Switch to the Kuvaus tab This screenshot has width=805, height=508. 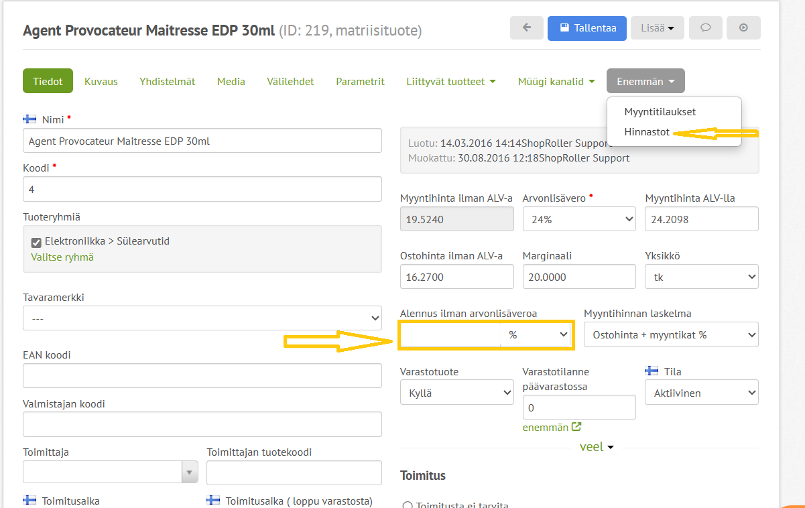[x=101, y=81]
